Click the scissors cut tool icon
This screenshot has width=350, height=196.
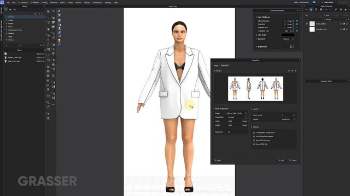click(x=54, y=38)
